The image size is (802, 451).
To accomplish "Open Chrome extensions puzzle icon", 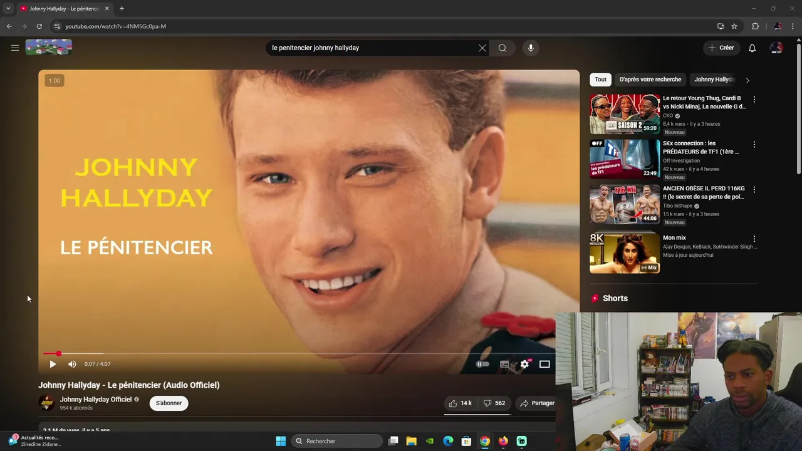I will coord(756,26).
